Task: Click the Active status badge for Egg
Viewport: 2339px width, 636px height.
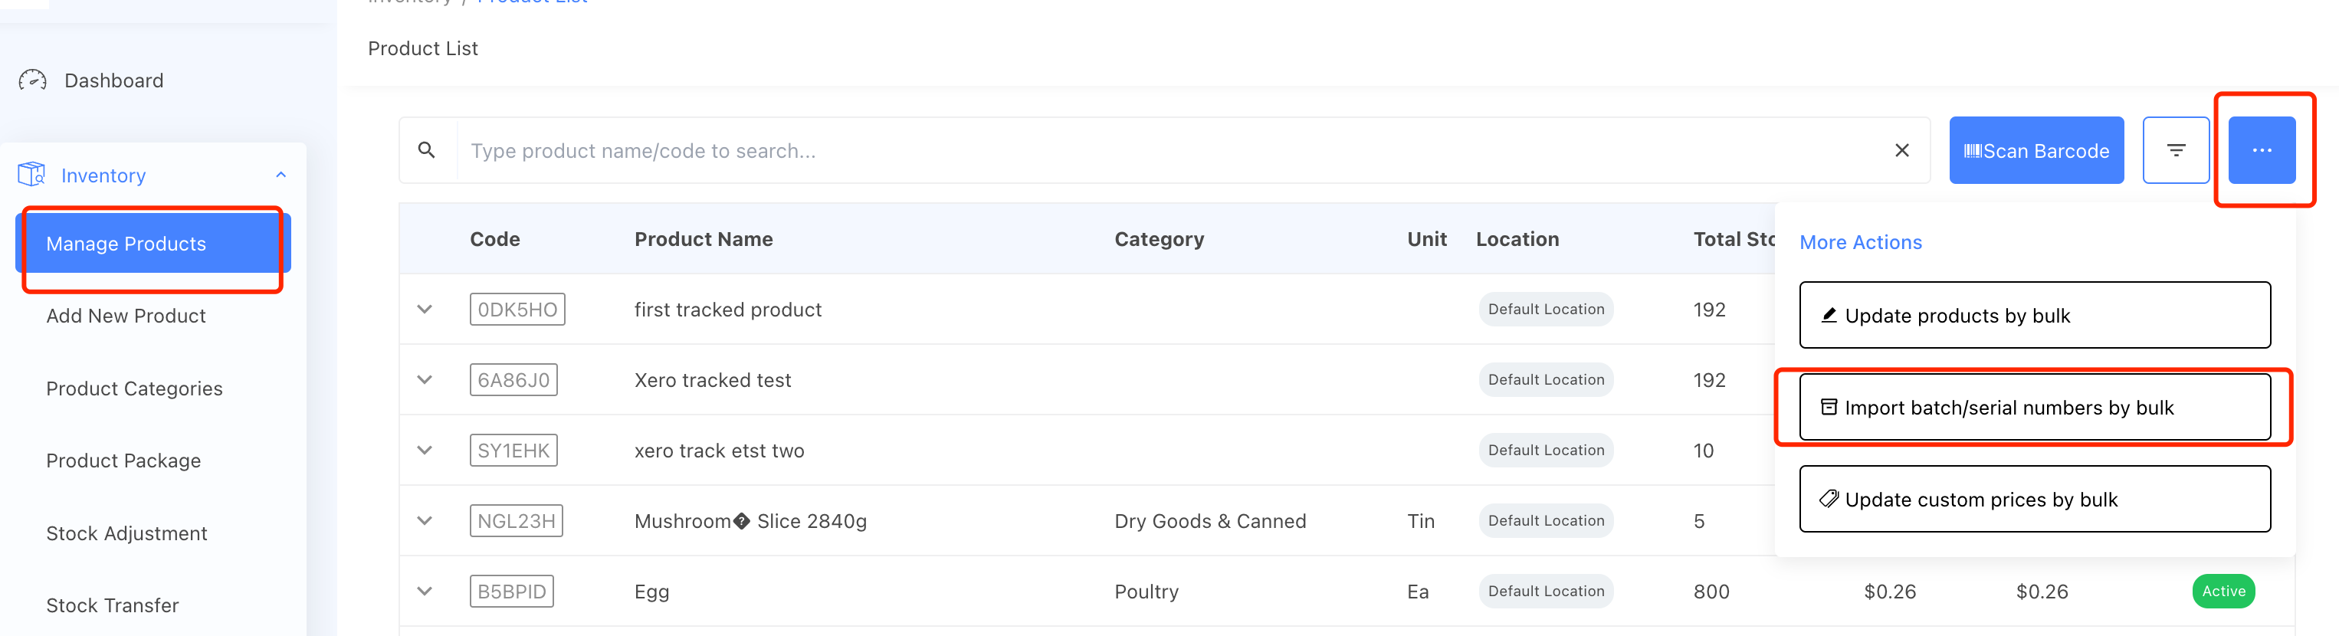Action: 2223,592
